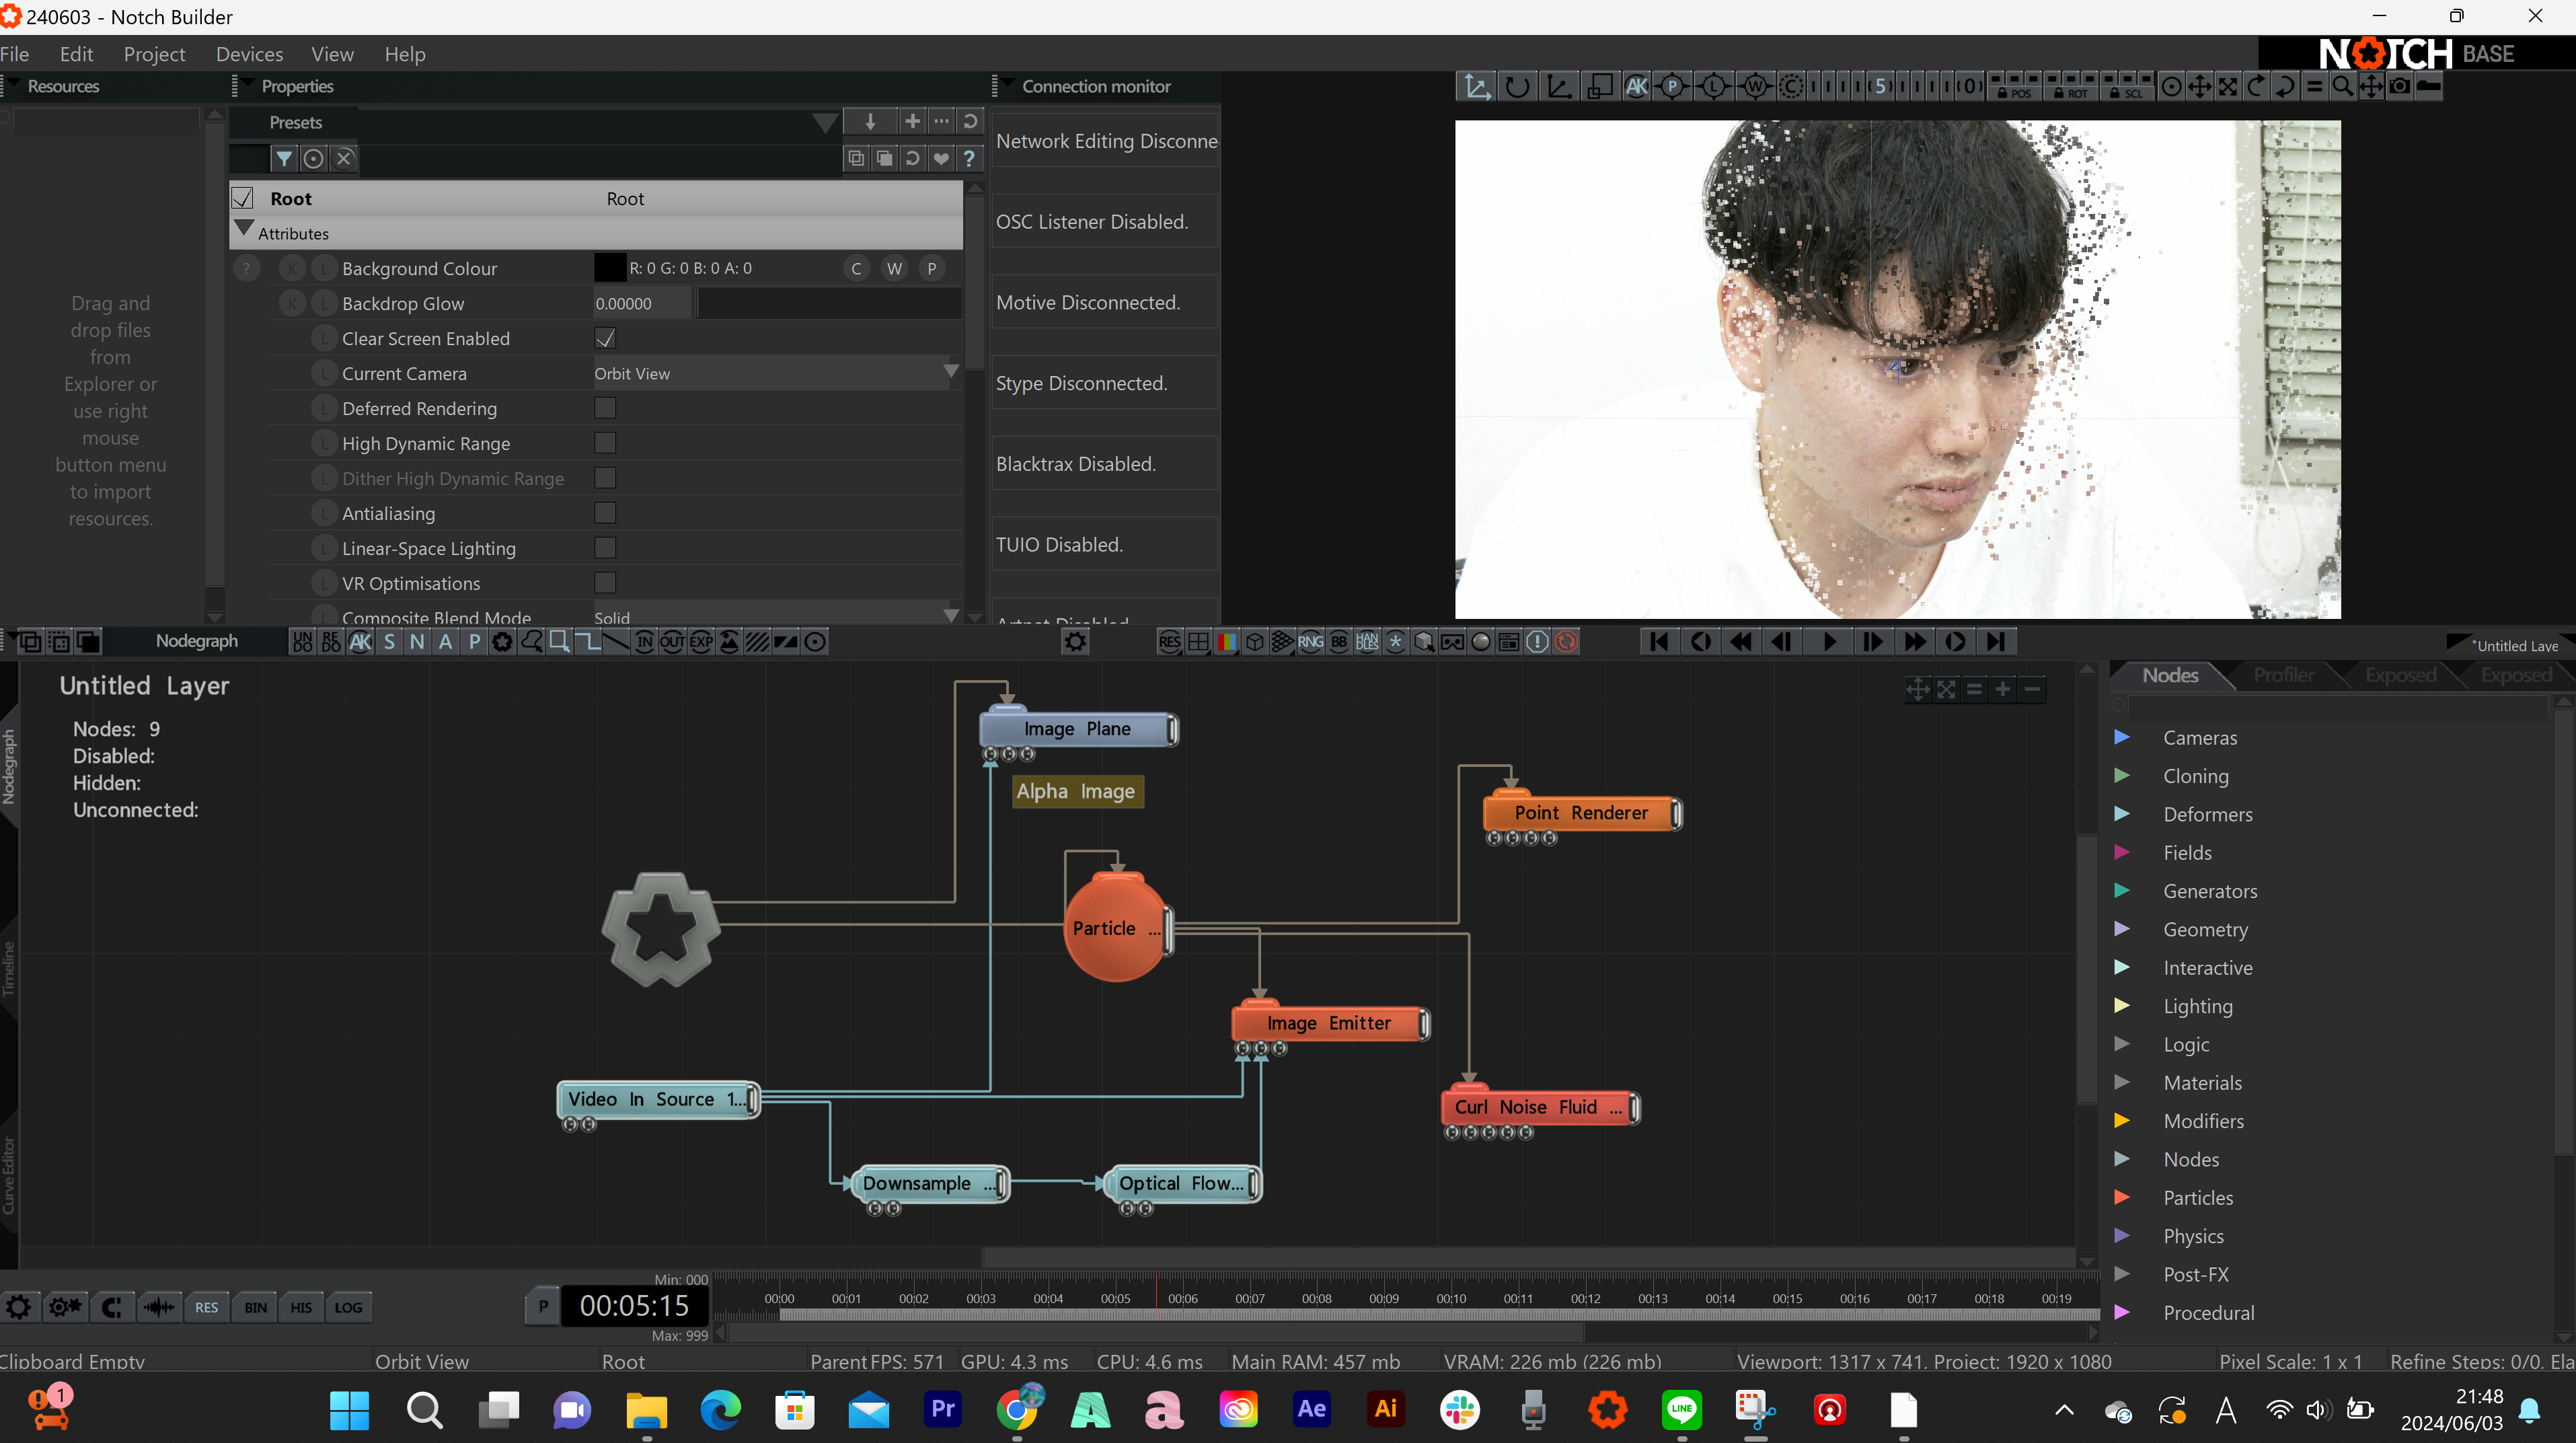Viewport: 2576px width, 1443px height.
Task: Click the nodegraph settings gear icon
Action: [x=1075, y=642]
